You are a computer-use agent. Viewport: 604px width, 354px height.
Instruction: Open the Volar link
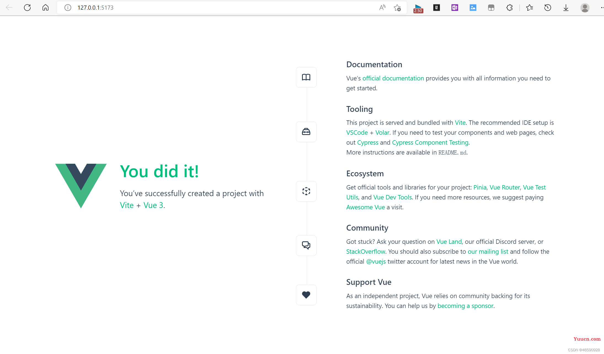382,133
